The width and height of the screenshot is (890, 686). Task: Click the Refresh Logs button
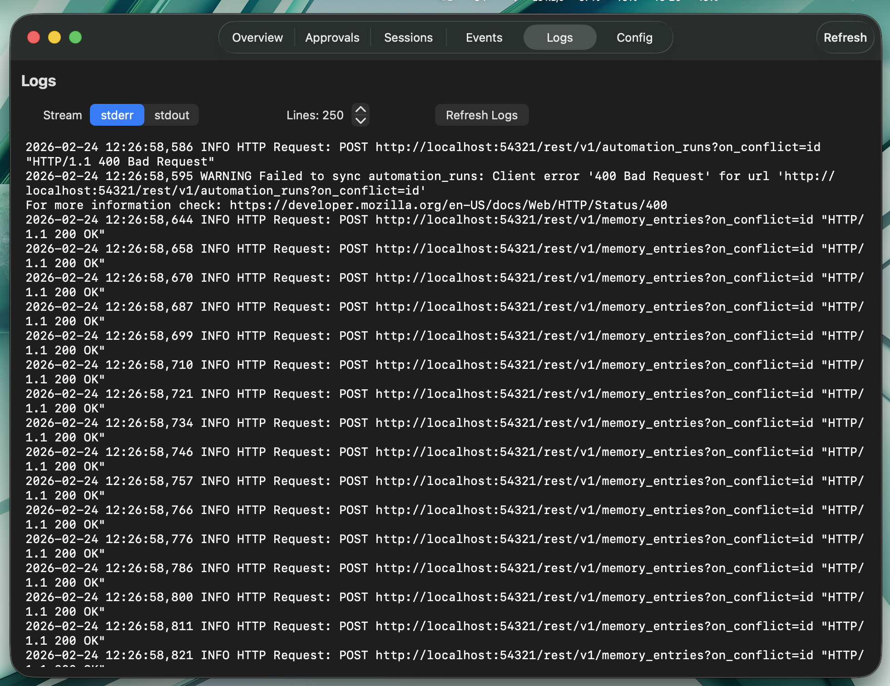click(482, 115)
